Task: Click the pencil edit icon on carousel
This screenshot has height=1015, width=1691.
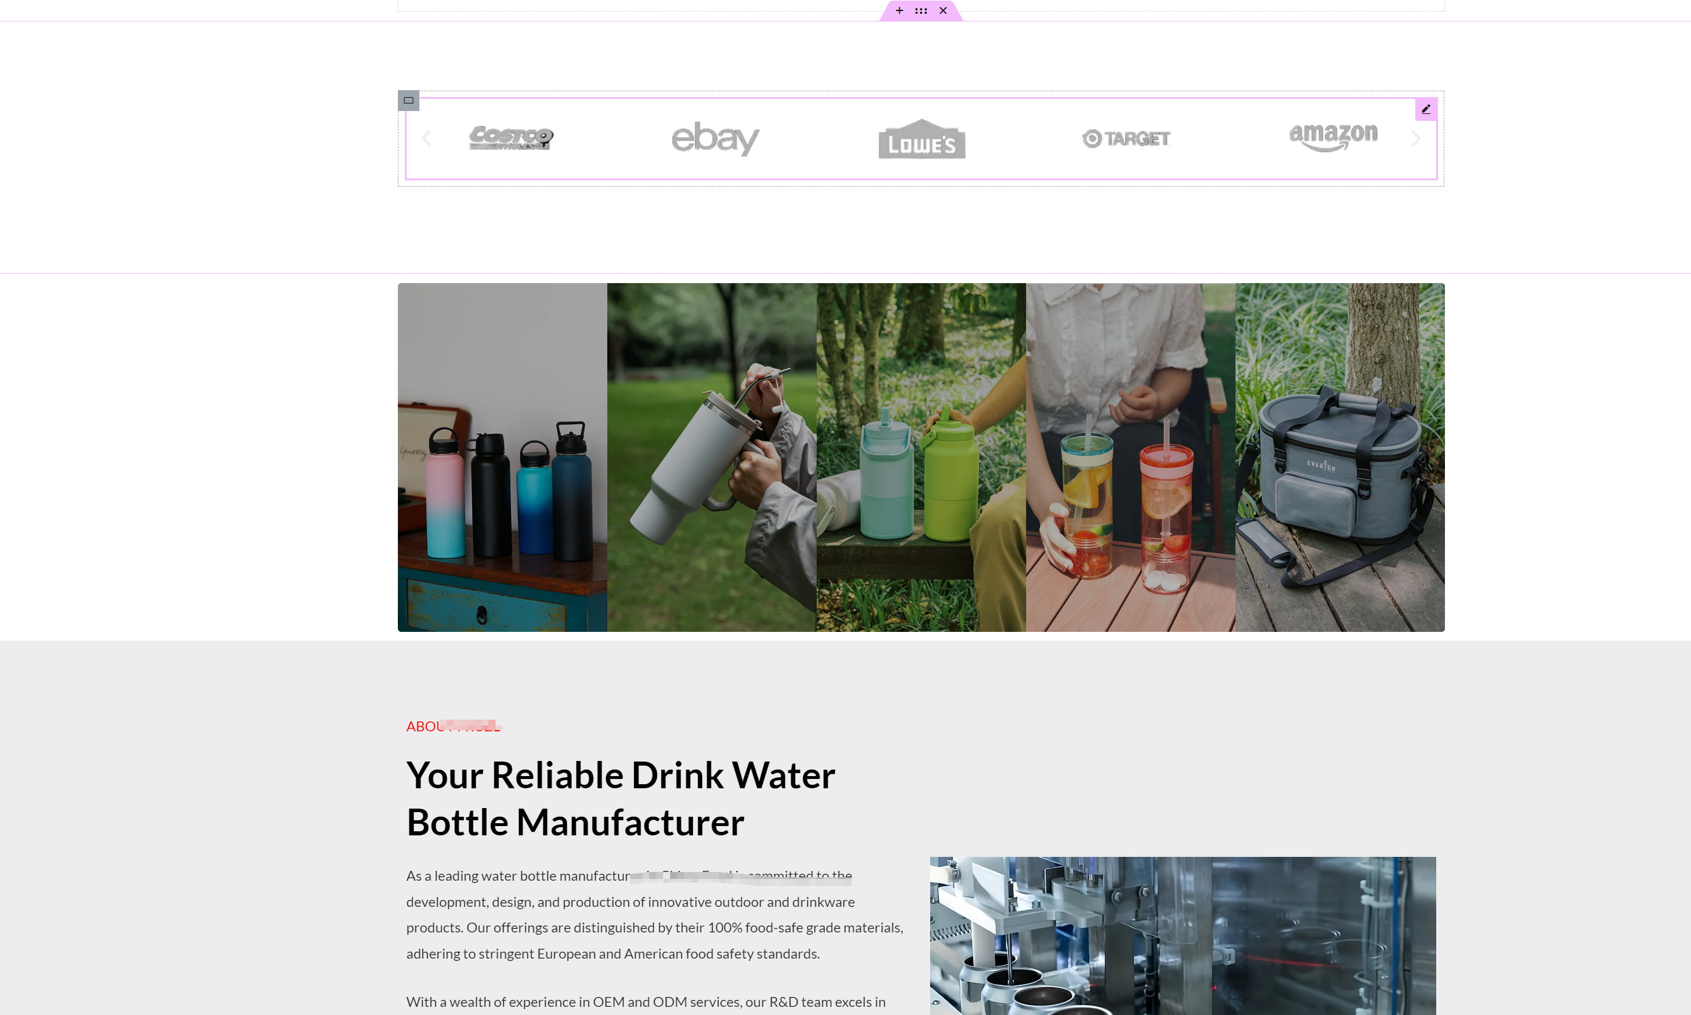Action: 1426,109
